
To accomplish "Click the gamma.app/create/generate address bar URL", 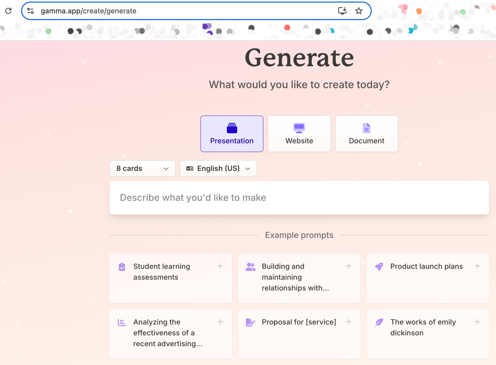I will [x=88, y=11].
